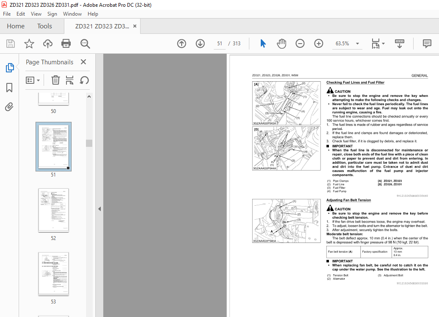Show the Page Thumbnails sidebar panel
Image resolution: width=439 pixels, height=317 pixels.
[x=9, y=68]
